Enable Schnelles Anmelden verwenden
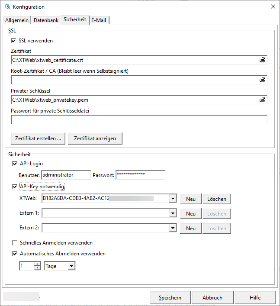Image resolution: width=280 pixels, height=306 pixels. (x=15, y=243)
